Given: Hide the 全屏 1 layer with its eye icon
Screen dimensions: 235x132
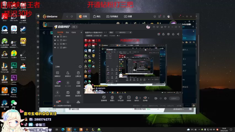Looking at the screenshot, I should point(55,48).
